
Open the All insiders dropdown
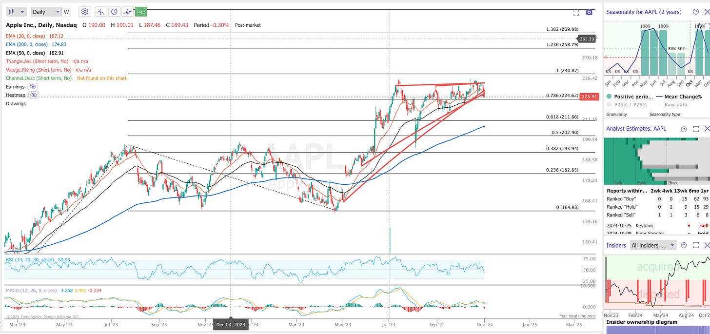tap(653, 245)
